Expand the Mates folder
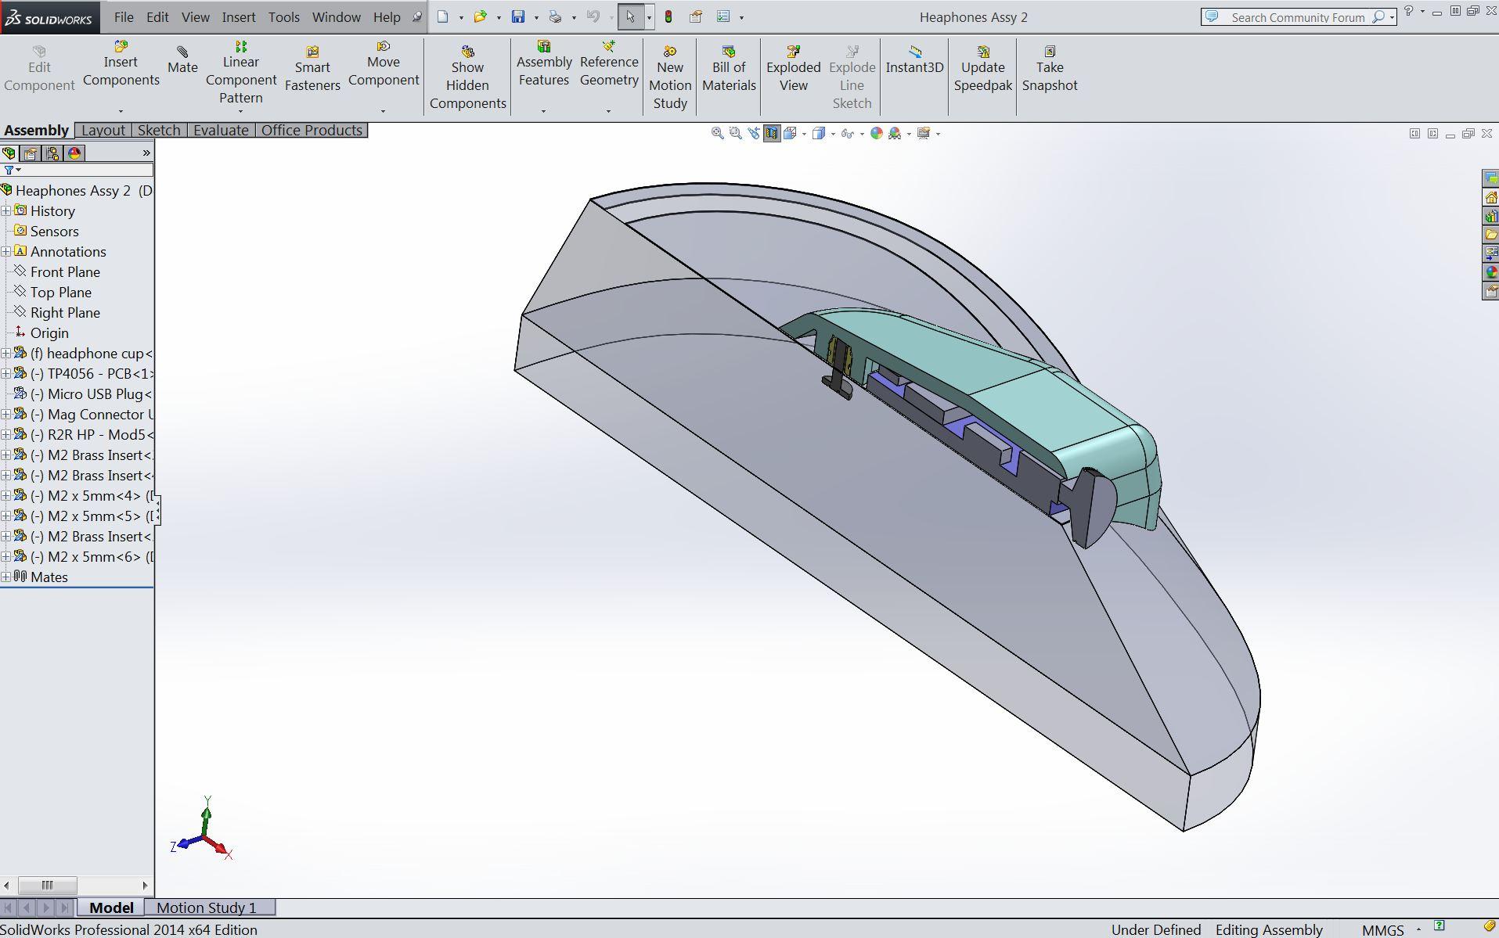This screenshot has height=938, width=1499. (x=6, y=577)
